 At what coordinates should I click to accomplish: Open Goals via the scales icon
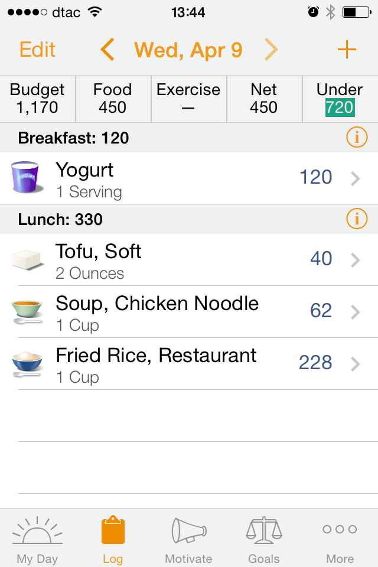click(x=264, y=533)
